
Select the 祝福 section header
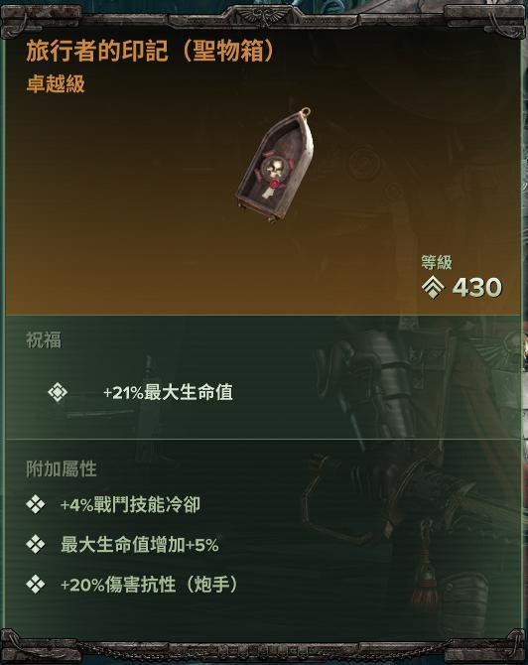tap(44, 340)
